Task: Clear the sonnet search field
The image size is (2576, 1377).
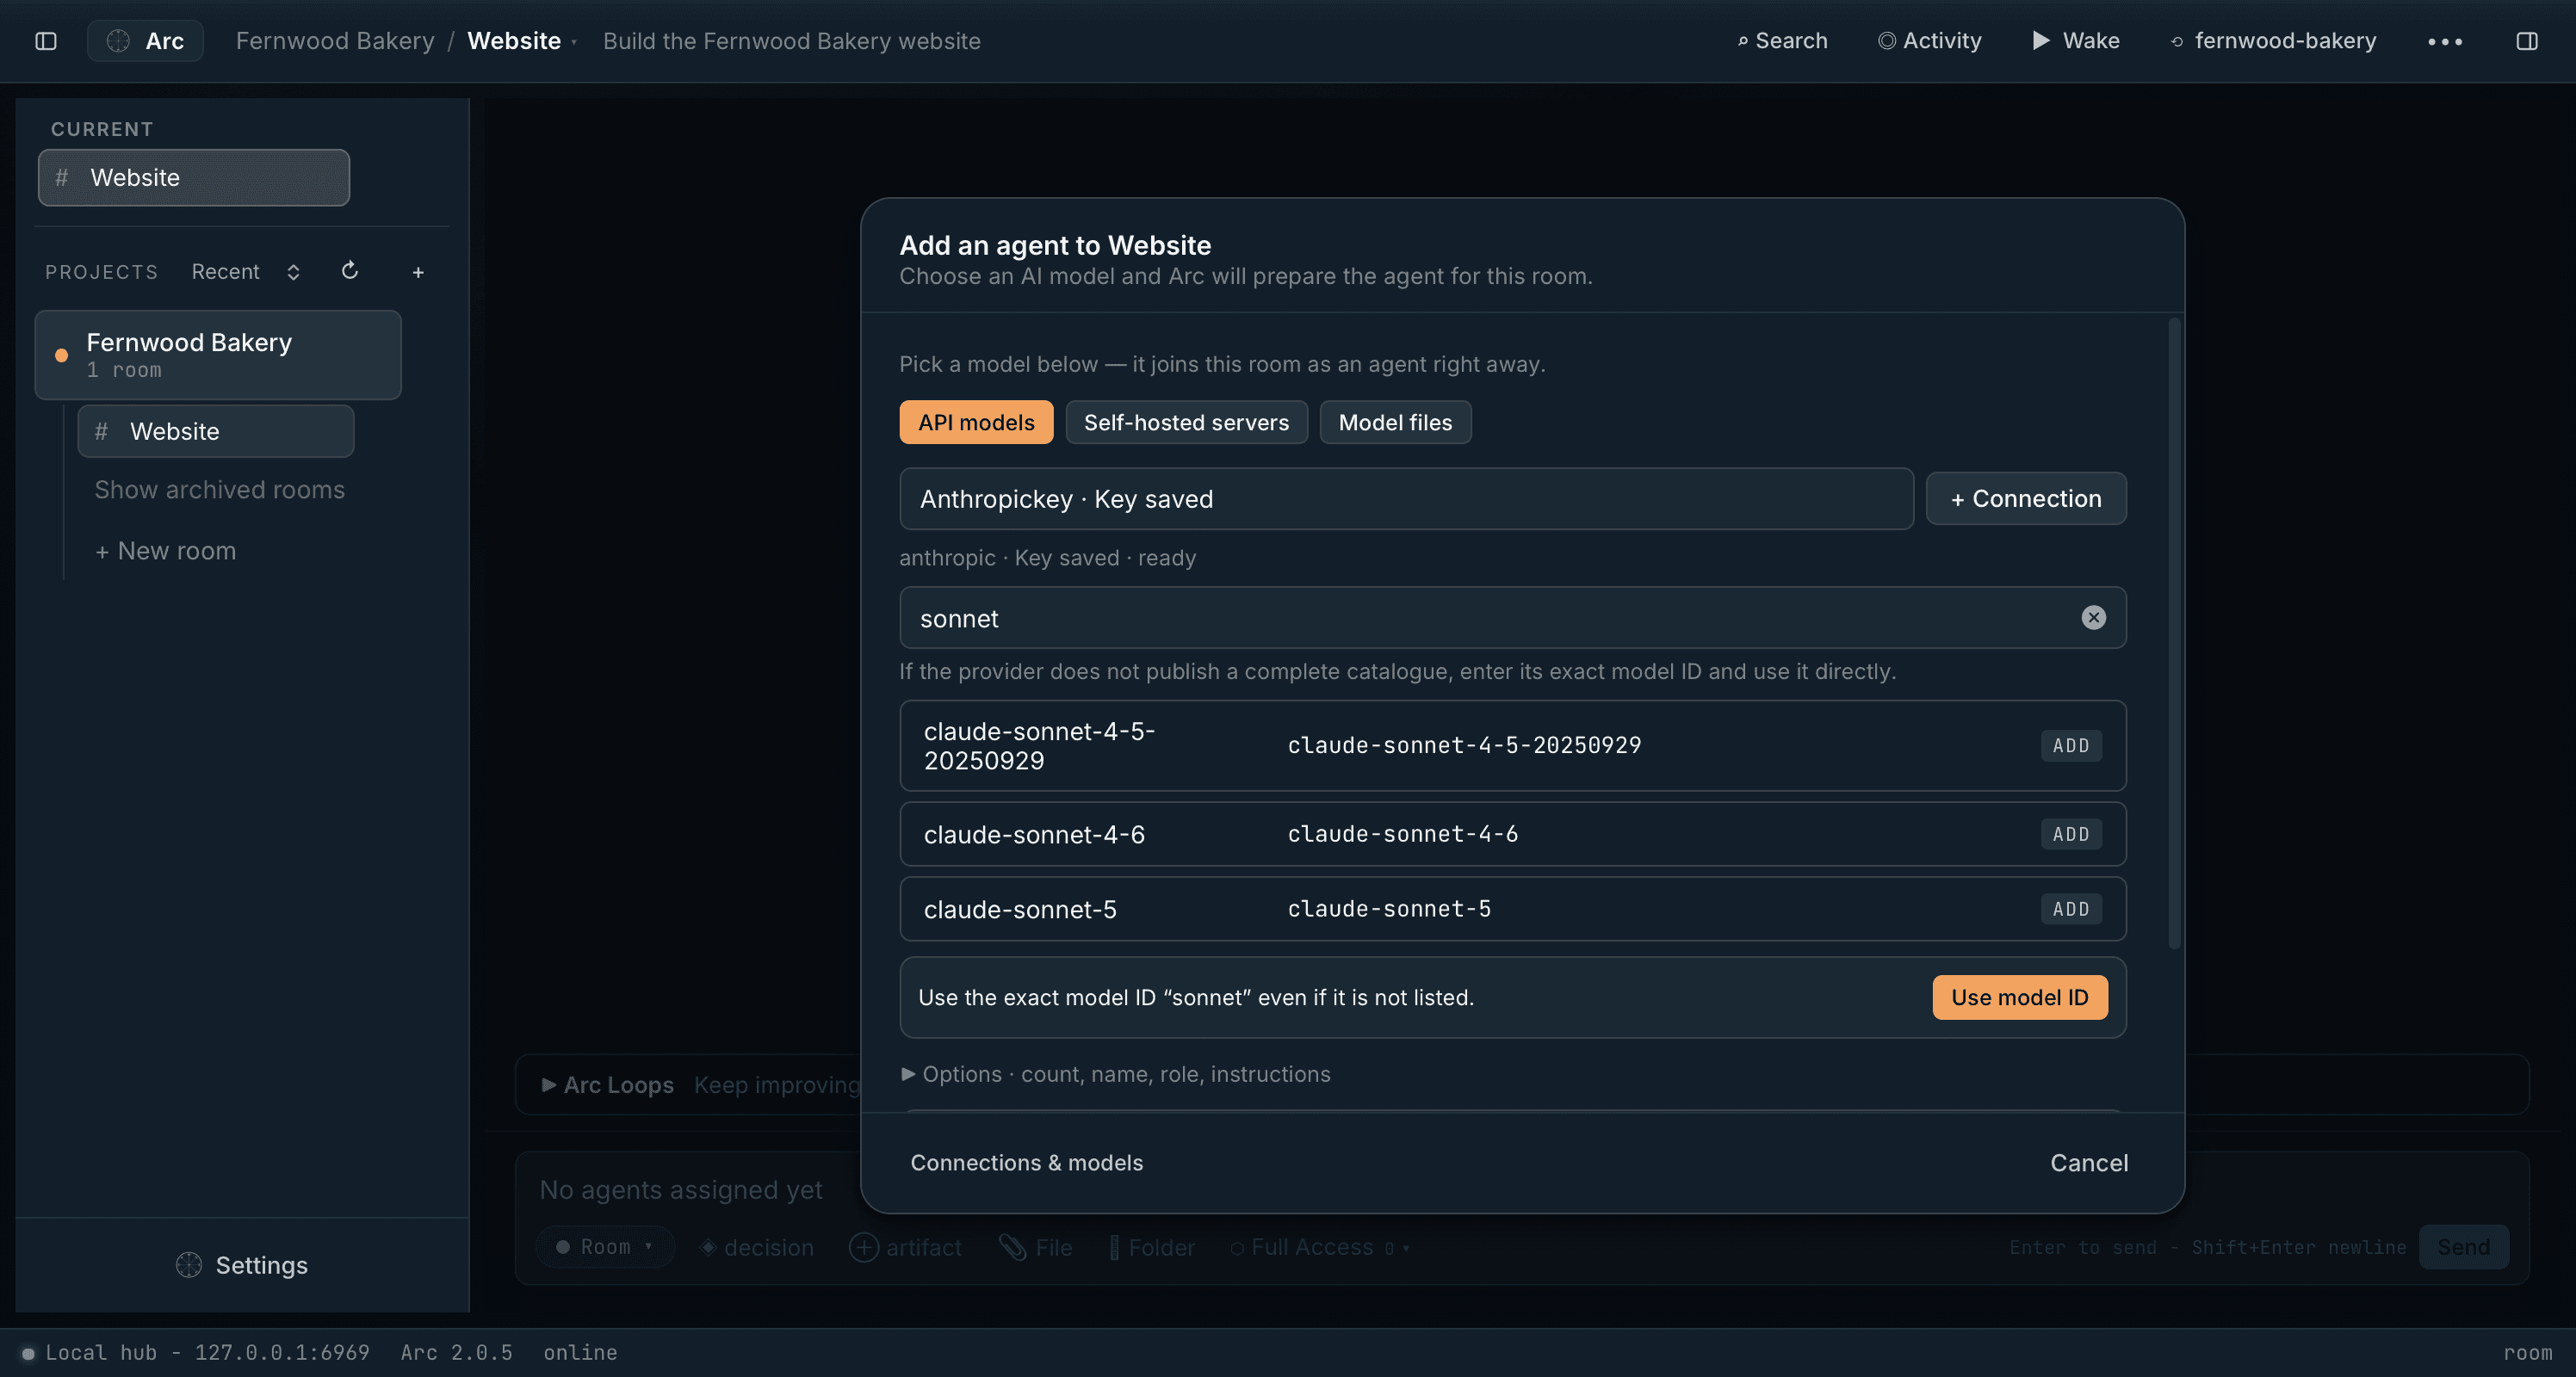Action: click(x=2093, y=618)
